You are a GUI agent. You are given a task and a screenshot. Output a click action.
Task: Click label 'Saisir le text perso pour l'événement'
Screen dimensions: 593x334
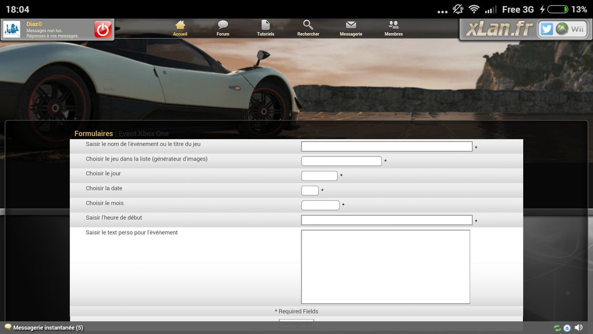[x=131, y=233]
